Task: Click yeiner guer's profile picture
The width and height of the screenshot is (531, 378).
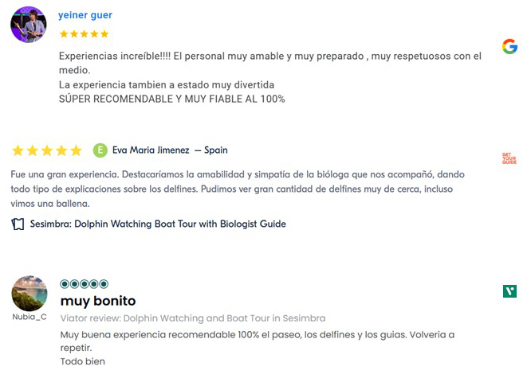Action: point(28,25)
